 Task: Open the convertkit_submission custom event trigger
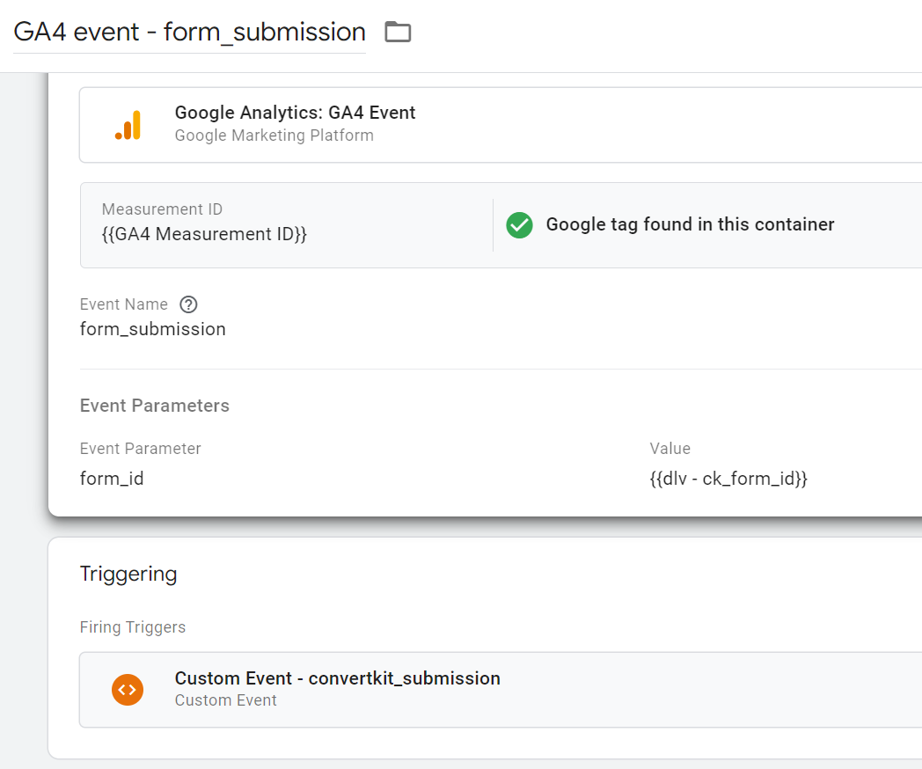point(337,678)
